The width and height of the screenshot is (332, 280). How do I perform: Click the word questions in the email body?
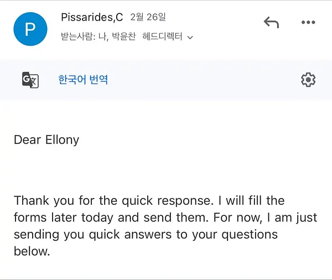tap(250, 235)
